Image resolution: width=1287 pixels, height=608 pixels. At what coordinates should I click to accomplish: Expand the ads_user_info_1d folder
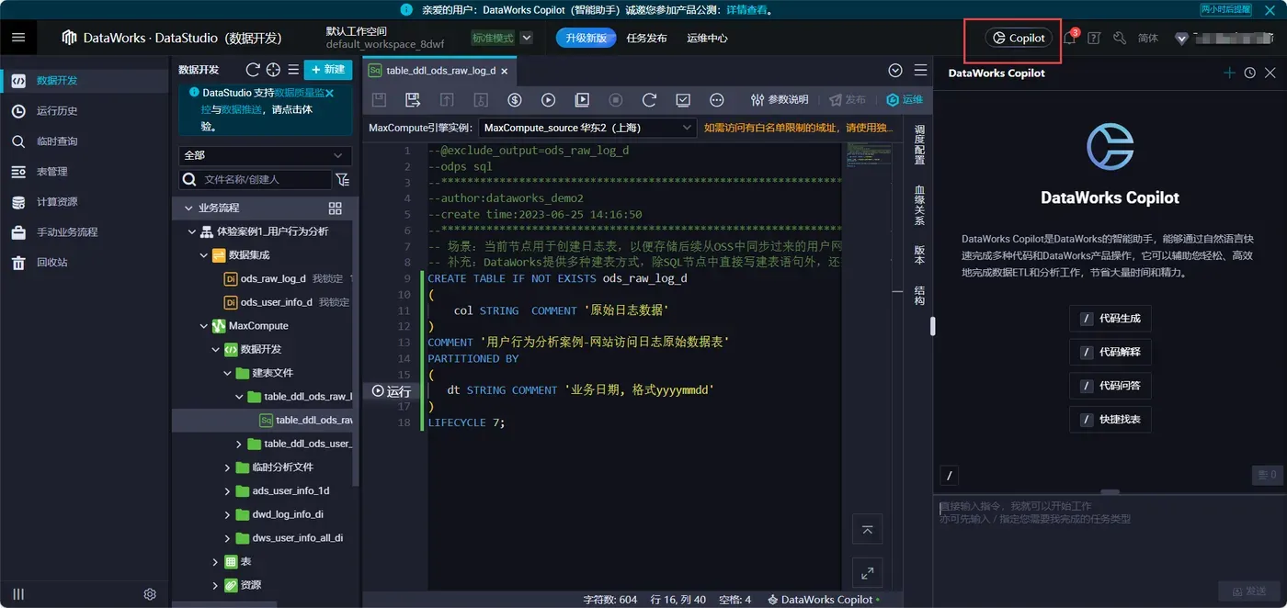(228, 491)
